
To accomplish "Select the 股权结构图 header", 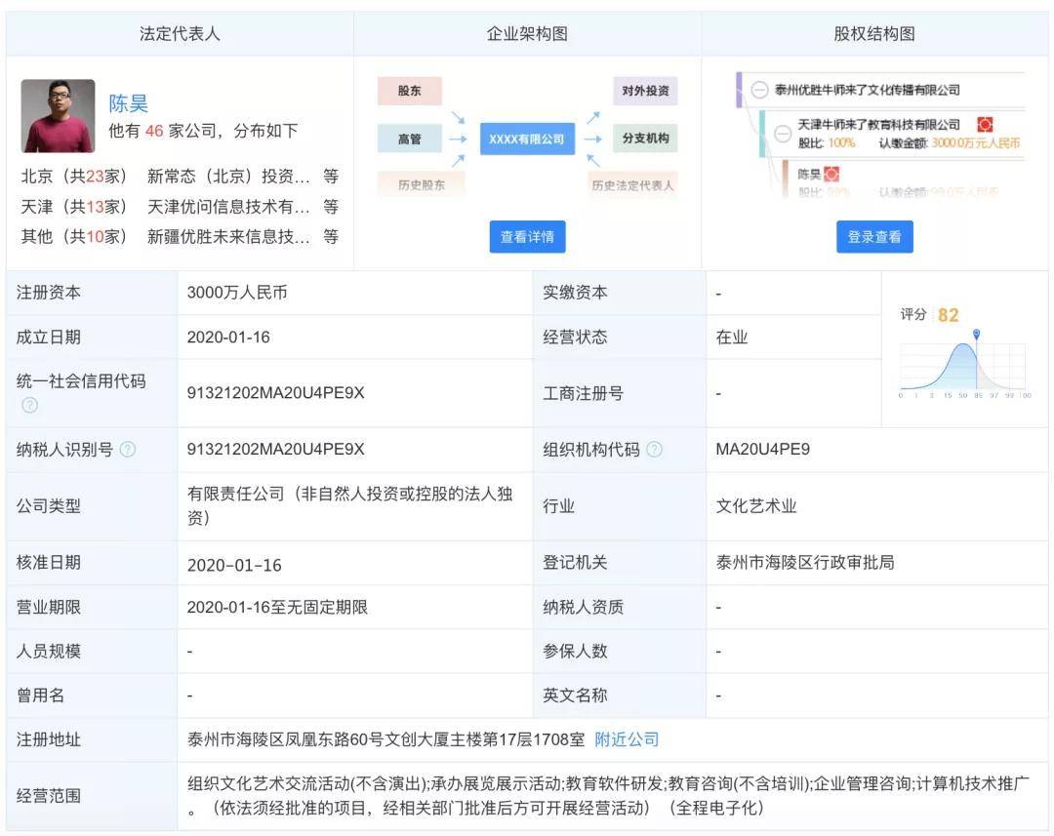I will [x=874, y=33].
